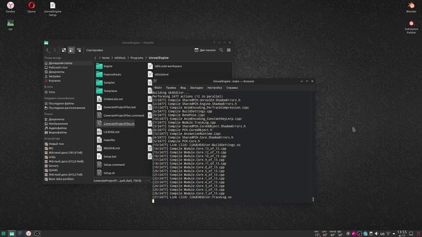Select Setup.bat file
The image size is (422, 237).
point(107,157)
